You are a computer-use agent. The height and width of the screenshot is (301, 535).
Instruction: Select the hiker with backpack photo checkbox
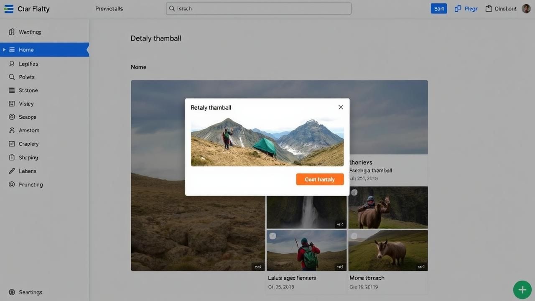click(273, 236)
